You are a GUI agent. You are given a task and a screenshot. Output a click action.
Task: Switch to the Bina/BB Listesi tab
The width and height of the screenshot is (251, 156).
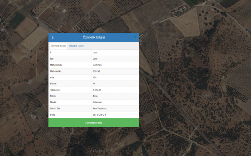tap(77, 46)
